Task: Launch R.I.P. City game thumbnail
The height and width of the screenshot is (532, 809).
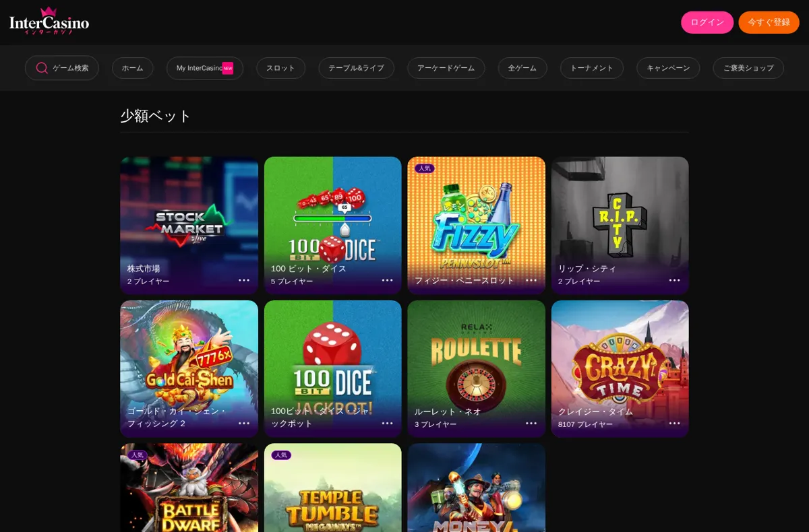Action: pyautogui.click(x=620, y=225)
